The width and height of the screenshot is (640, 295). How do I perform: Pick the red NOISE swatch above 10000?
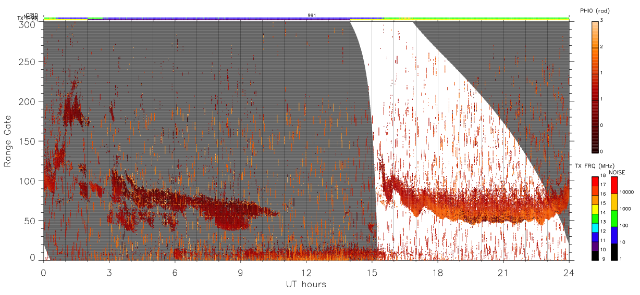click(614, 185)
